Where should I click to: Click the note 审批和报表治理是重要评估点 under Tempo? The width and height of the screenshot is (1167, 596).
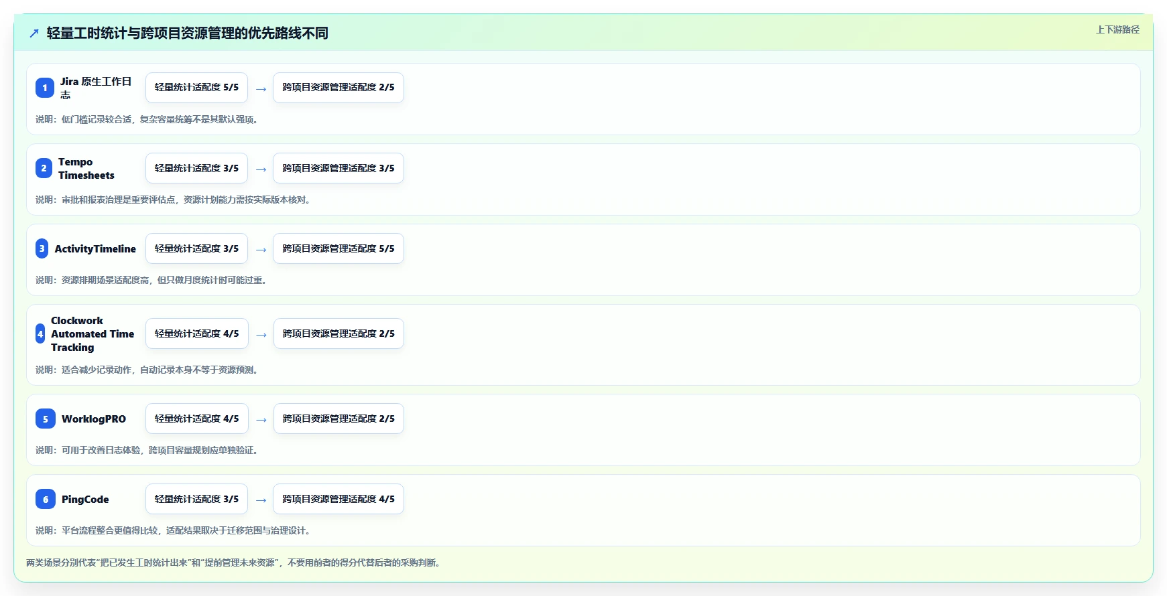click(x=173, y=200)
